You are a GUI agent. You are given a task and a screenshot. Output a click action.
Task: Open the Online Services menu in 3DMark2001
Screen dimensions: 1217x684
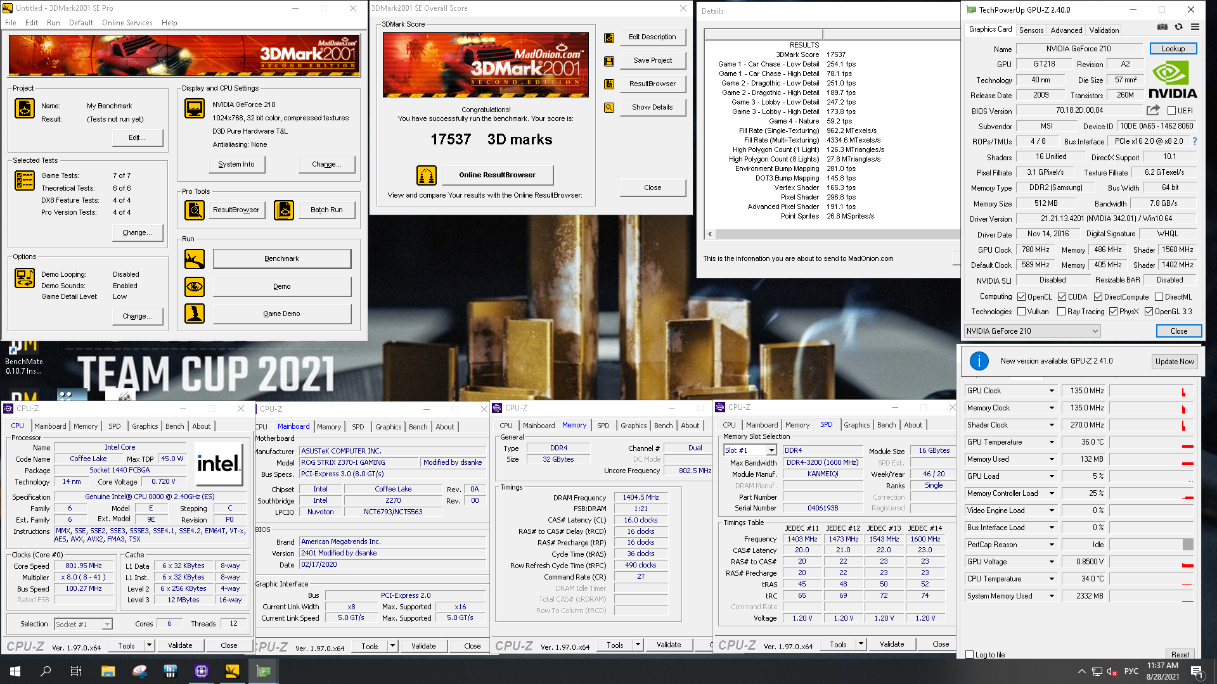[127, 23]
